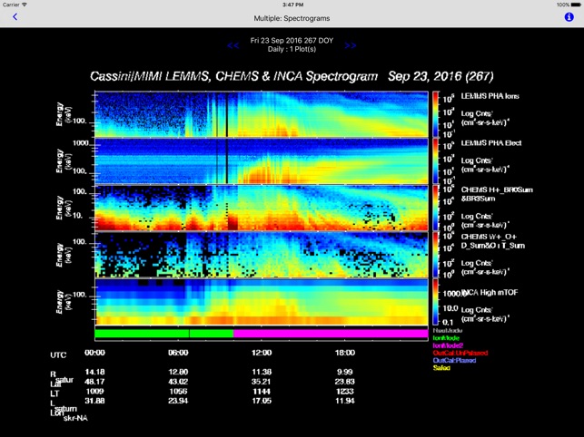Viewport: 584px width, 437px height.
Task: Tap the LEMMS PHA Ions spectrogram panel
Action: point(262,114)
